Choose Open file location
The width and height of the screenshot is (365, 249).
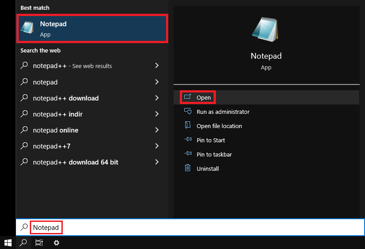tap(266, 126)
